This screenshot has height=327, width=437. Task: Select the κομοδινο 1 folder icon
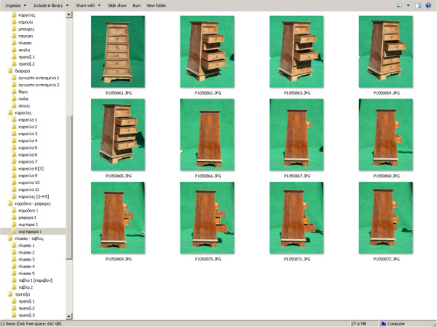pos(14,210)
